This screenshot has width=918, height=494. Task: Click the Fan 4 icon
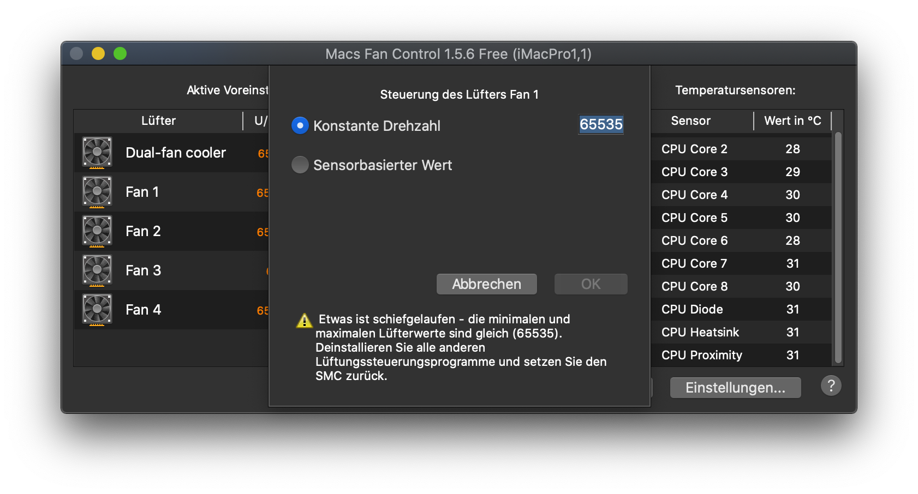(97, 309)
